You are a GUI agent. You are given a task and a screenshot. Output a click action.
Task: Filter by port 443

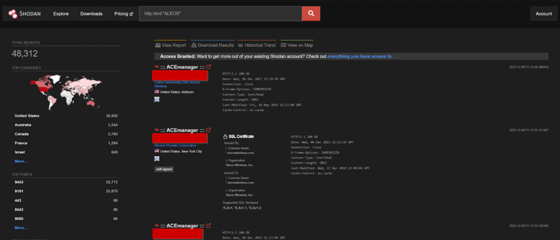click(x=18, y=200)
